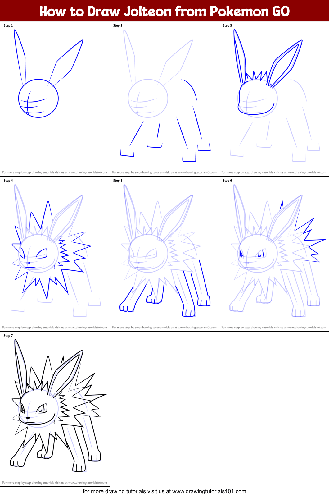Click the website credit under Step 4
Image resolution: width=329 pixels, height=496 pixels.
[55, 328]
